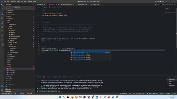The height and width of the screenshot is (99, 177).
Task: Open the UTF-8 encoding selector
Action: 144,94
